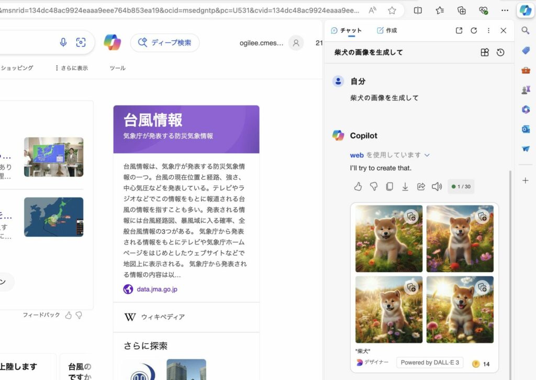Viewport: 536px width, 380px height.
Task: Expand the 'web を使用しています' chevron
Action: (427, 155)
